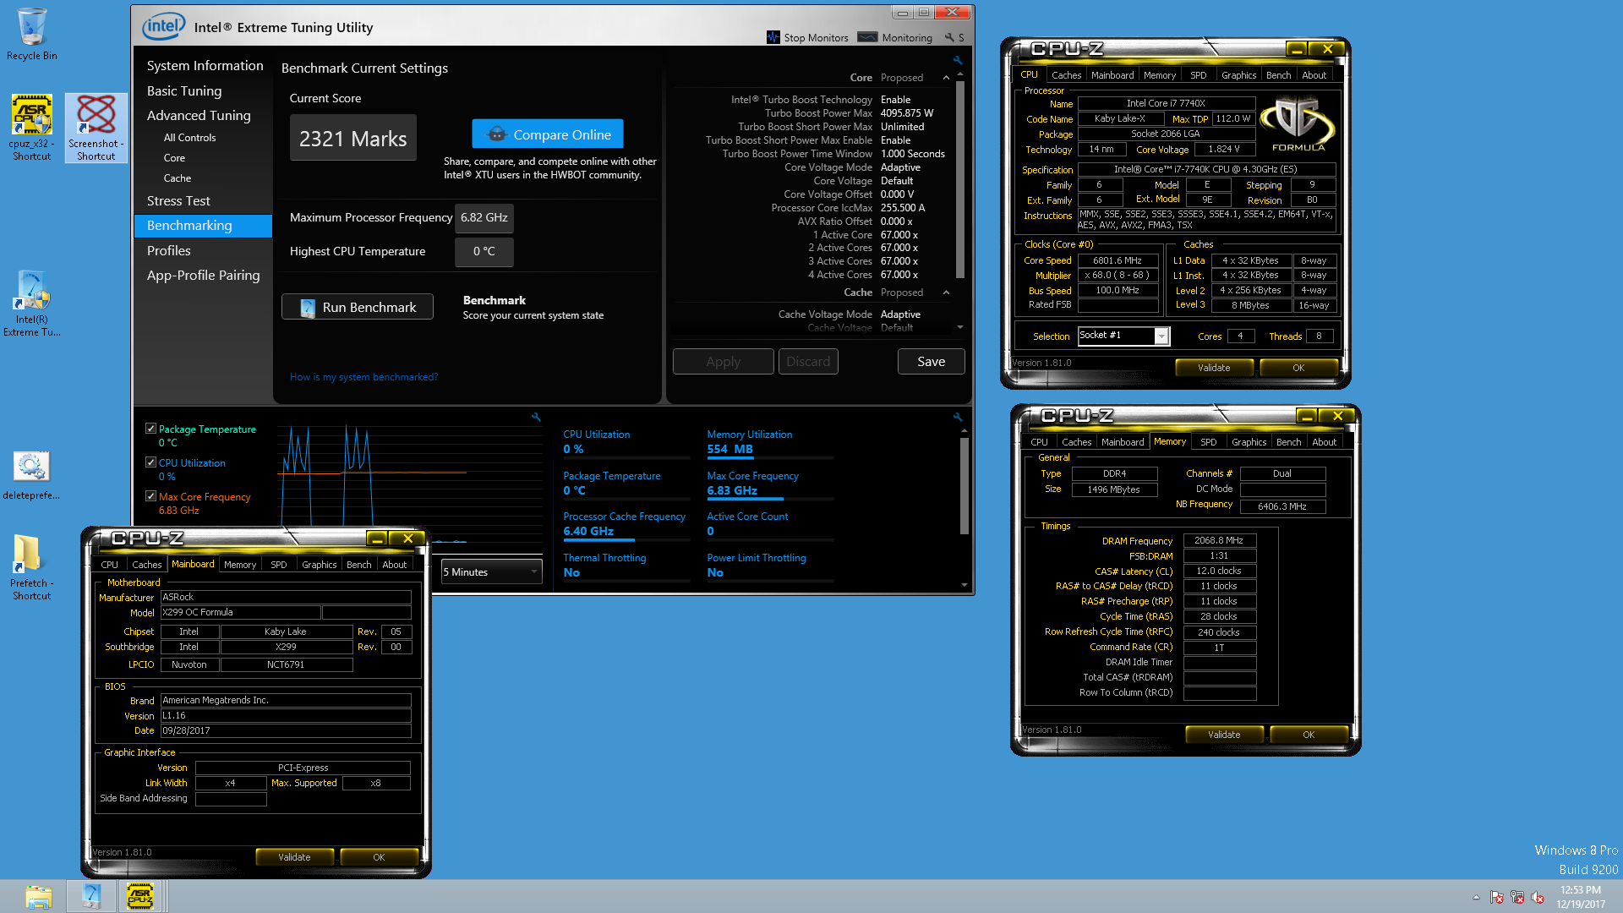
Task: Click wrench icon above monitor values panel
Action: 958,417
